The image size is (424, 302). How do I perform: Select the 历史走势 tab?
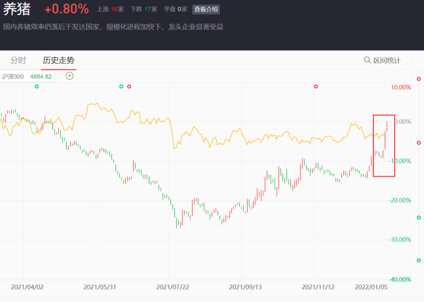click(x=58, y=60)
